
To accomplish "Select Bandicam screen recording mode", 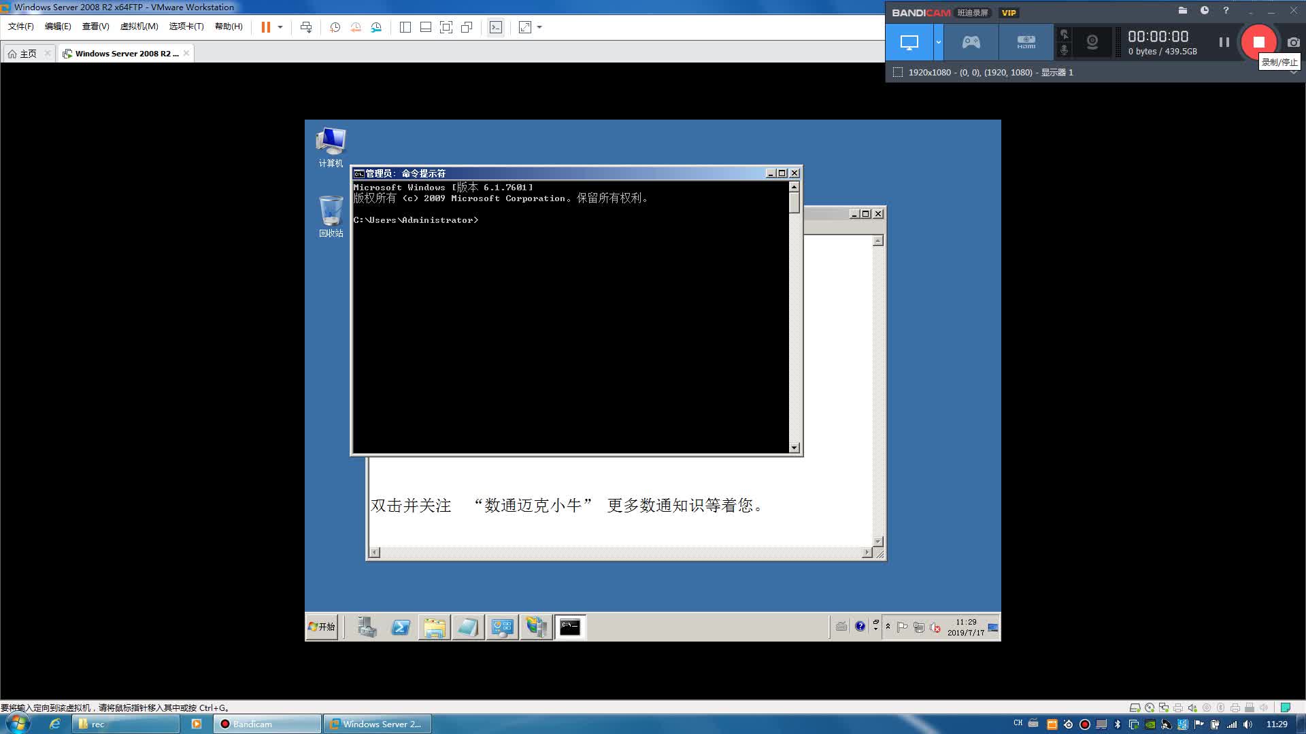I will pyautogui.click(x=909, y=42).
